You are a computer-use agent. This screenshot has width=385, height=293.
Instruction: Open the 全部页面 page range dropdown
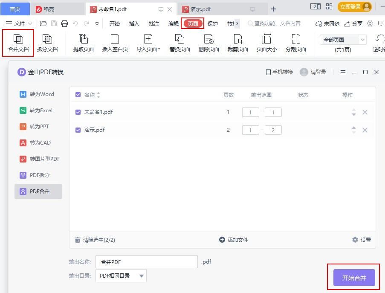[343, 40]
